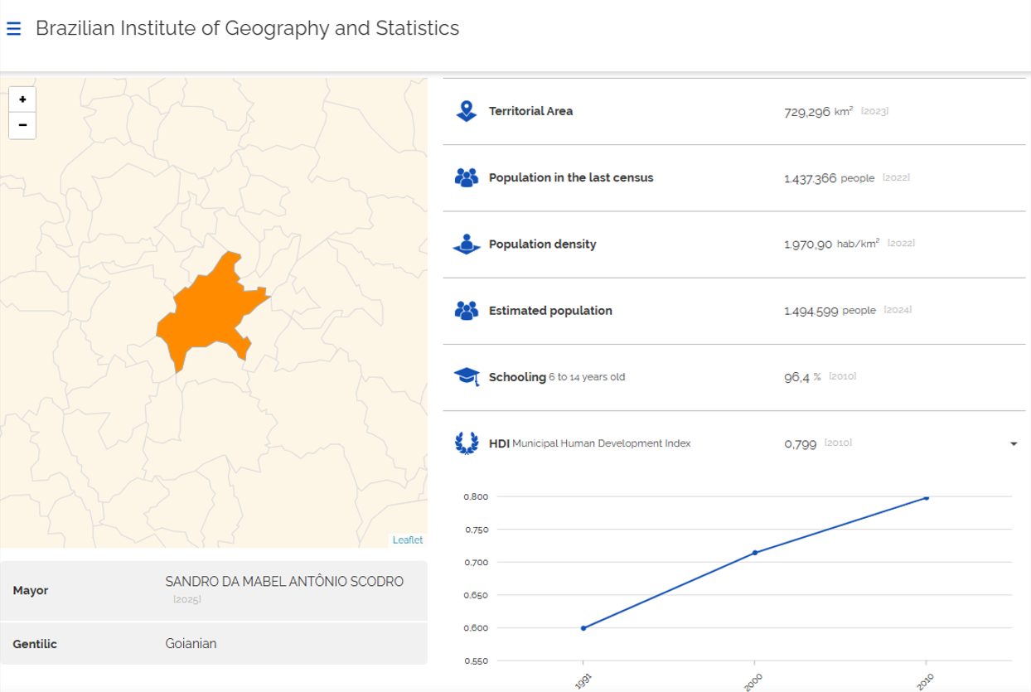Viewport: 1031px width, 692px height.
Task: Click the 1.437.366 people value
Action: pyautogui.click(x=829, y=178)
